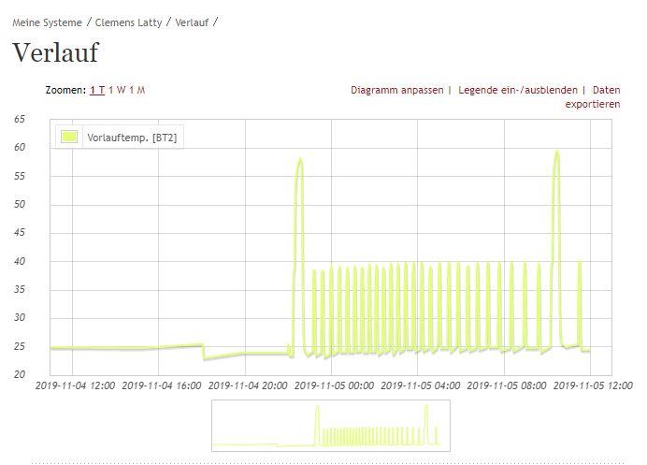Click the y-axis value 25

(20, 346)
